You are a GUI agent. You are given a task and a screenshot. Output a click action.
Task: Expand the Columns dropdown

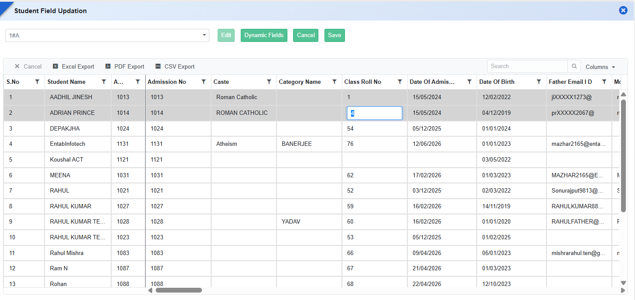(x=600, y=67)
